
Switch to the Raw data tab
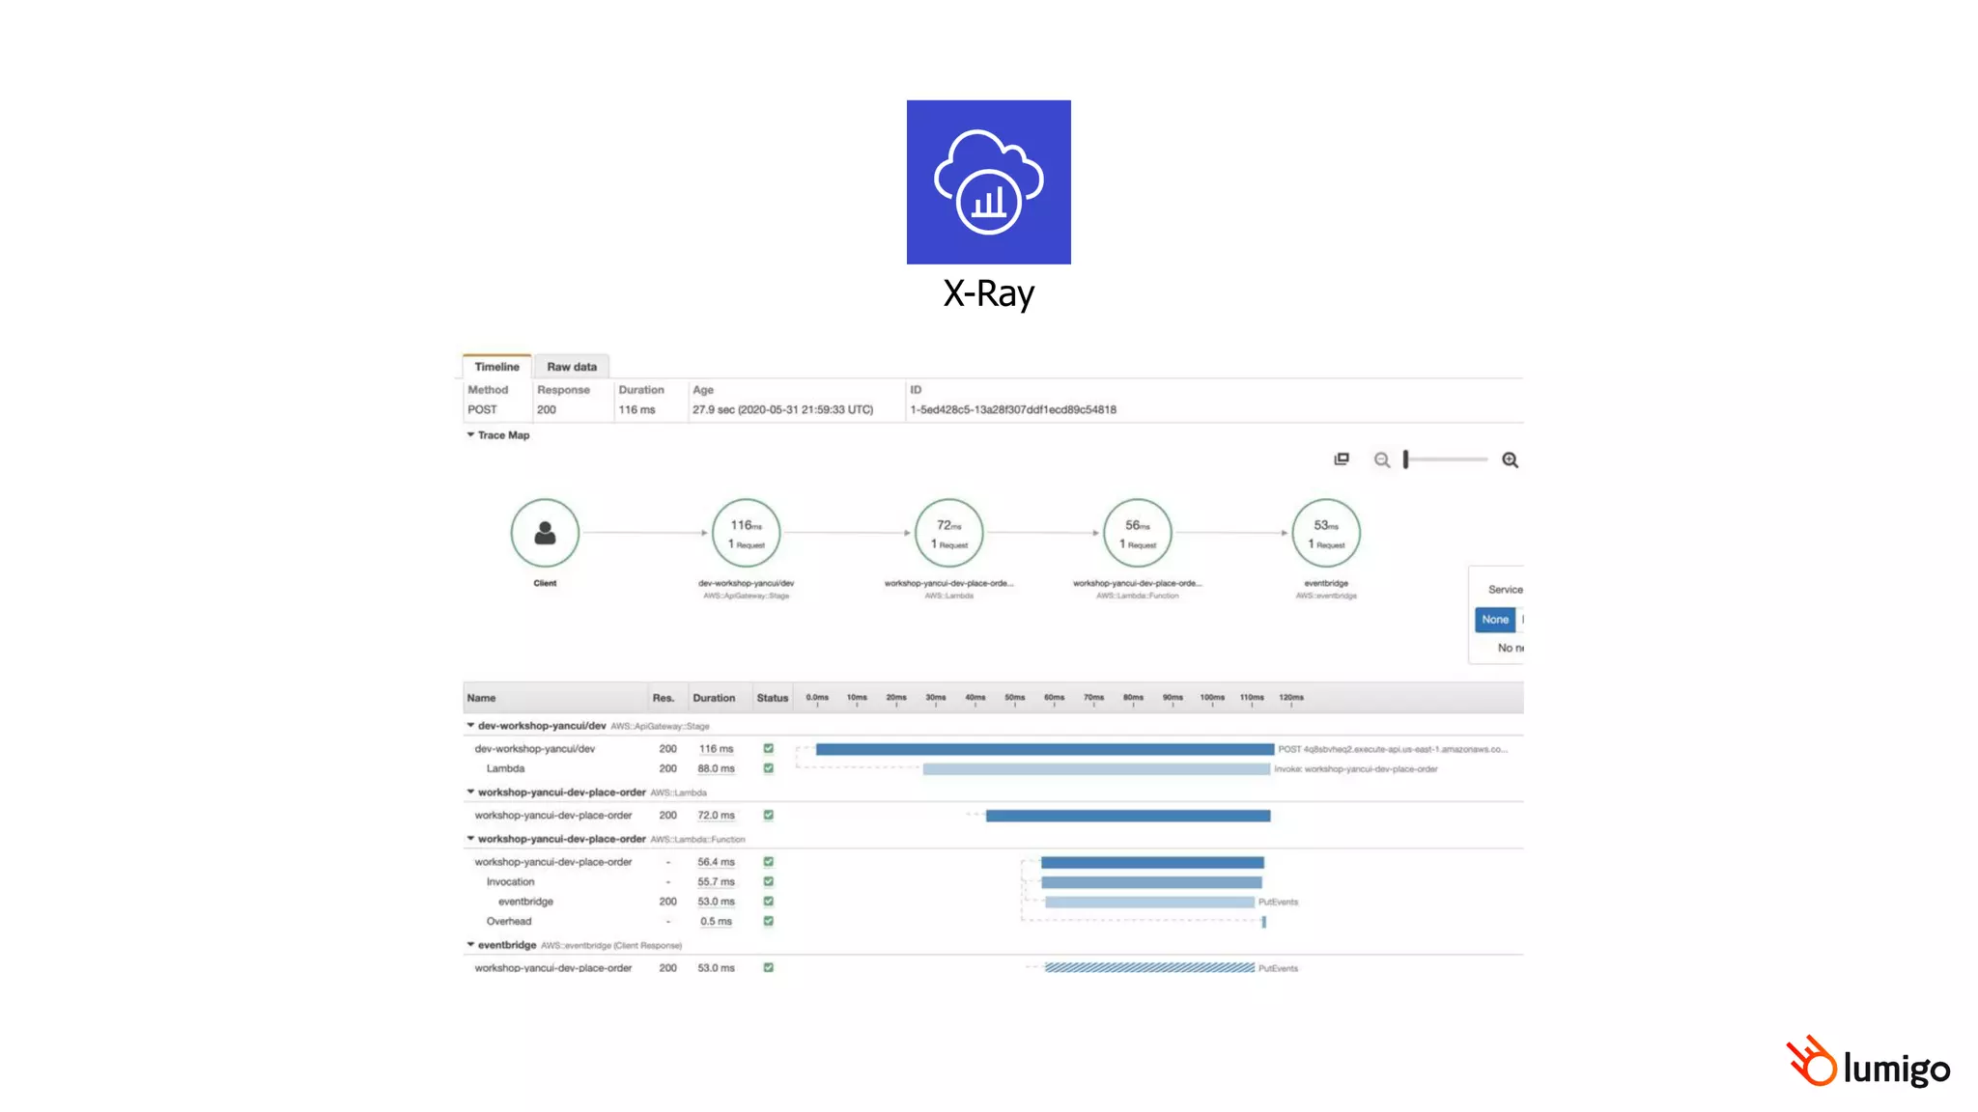click(x=572, y=367)
